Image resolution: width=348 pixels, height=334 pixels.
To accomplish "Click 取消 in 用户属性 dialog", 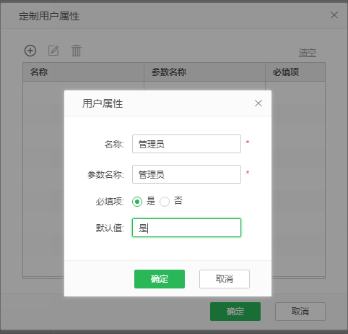I will tap(225, 279).
